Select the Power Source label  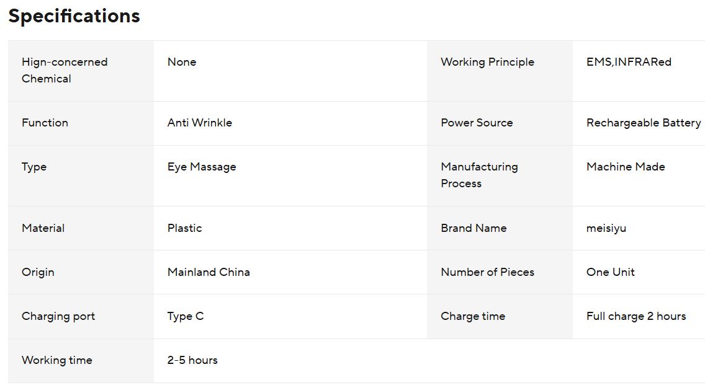pos(477,123)
